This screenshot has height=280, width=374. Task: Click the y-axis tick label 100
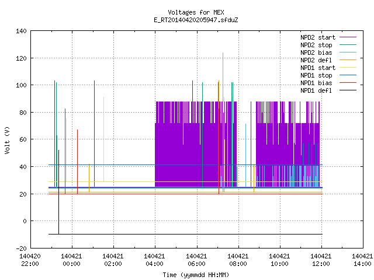point(21,85)
